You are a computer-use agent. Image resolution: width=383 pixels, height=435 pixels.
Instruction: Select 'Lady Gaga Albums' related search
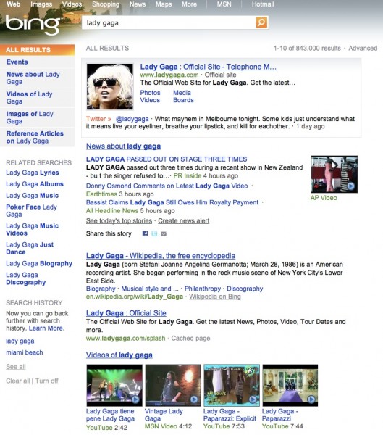click(x=35, y=184)
